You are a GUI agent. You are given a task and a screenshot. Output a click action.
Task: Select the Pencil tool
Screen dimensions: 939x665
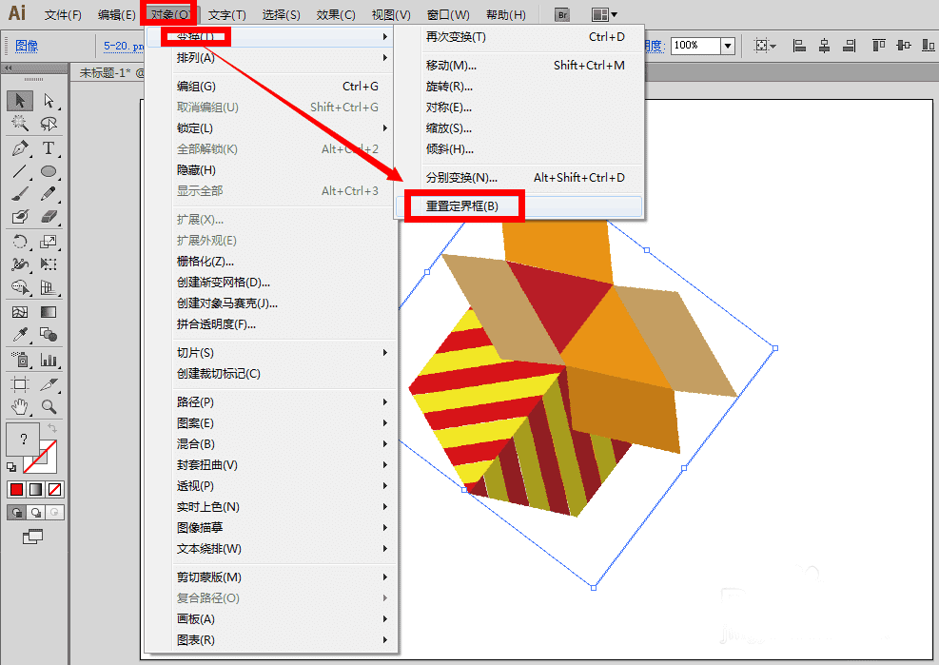(x=49, y=194)
